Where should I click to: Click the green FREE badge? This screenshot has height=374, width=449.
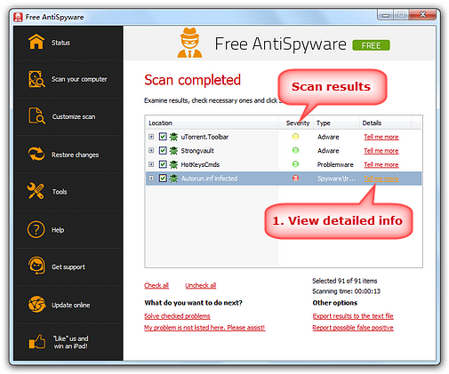click(371, 45)
